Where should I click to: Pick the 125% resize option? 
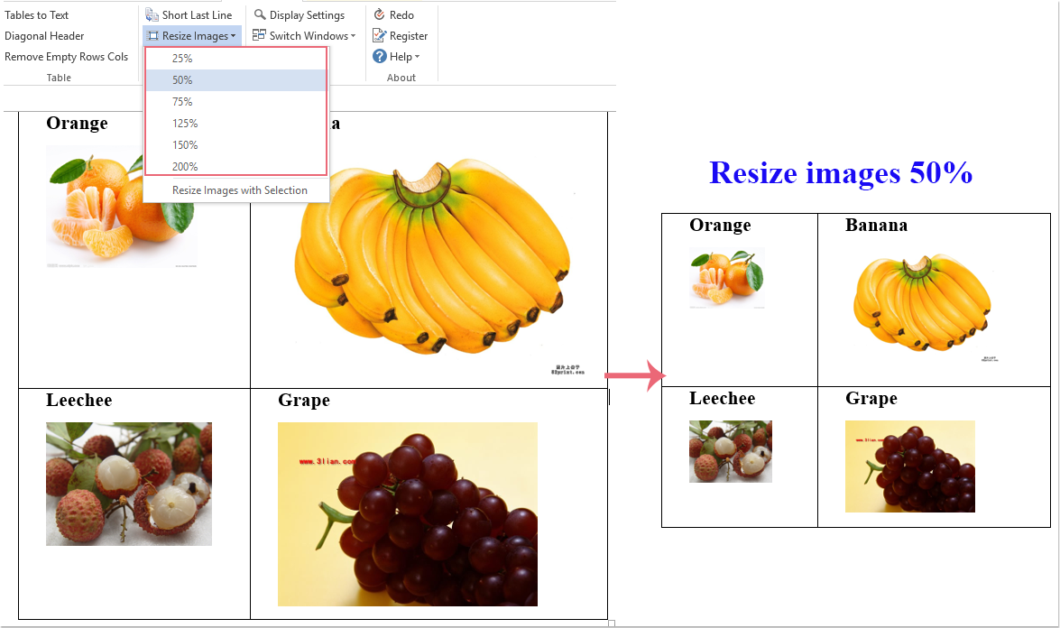pyautogui.click(x=185, y=124)
